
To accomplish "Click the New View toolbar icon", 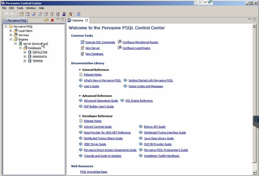I will tap(28, 14).
